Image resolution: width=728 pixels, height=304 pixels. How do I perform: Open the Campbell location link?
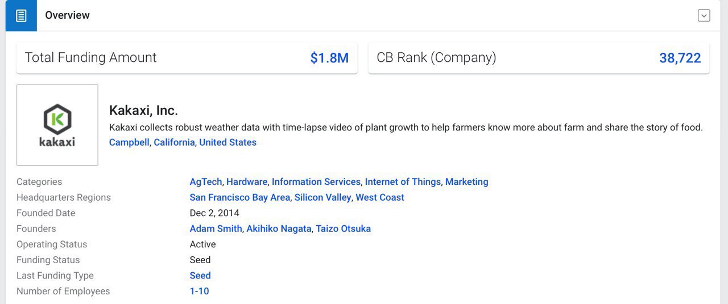click(x=129, y=142)
